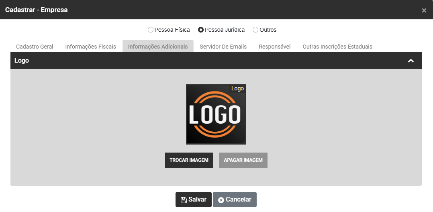
Task: Click the Logo section header title
Action: (x=22, y=61)
